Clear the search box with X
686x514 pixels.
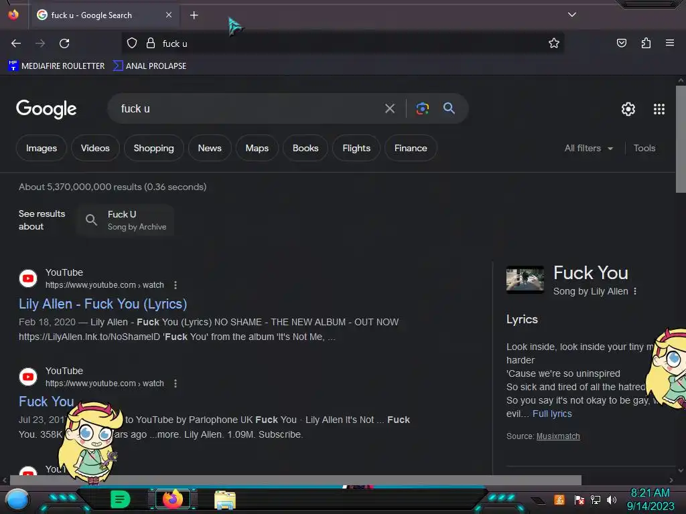tap(390, 108)
